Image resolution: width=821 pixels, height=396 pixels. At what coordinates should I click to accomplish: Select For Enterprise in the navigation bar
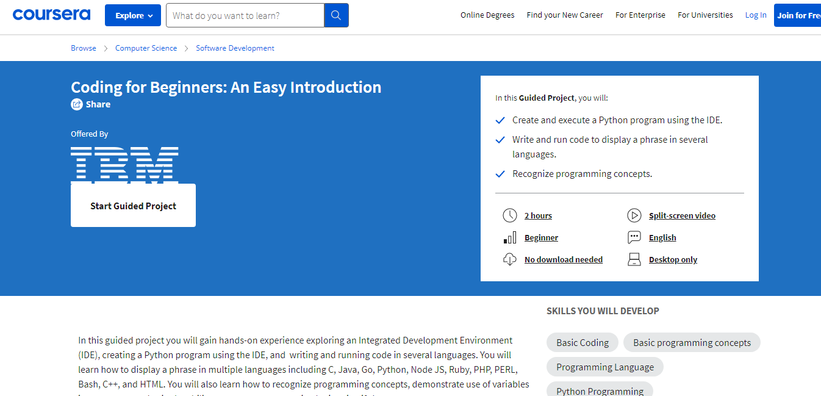pos(640,15)
